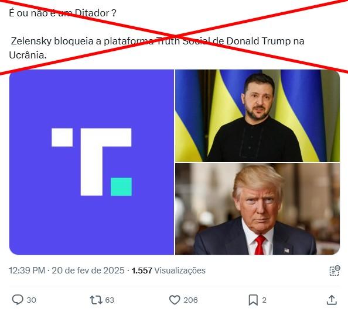Click the bookmark count 2
This screenshot has width=348, height=312.
(264, 300)
